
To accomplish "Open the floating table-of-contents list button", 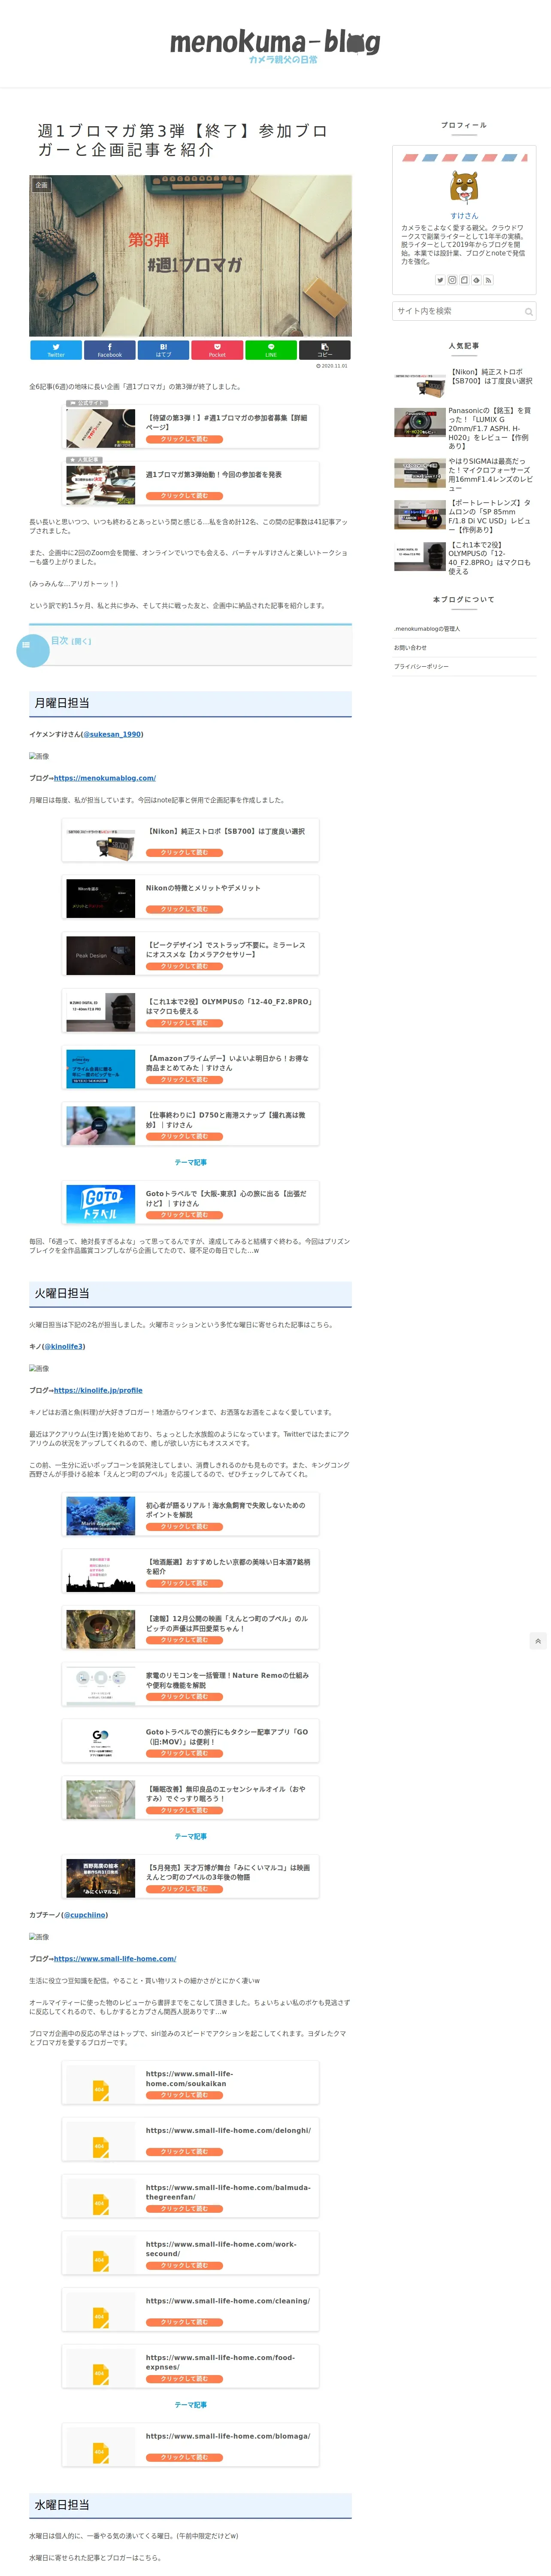I will coord(33,651).
